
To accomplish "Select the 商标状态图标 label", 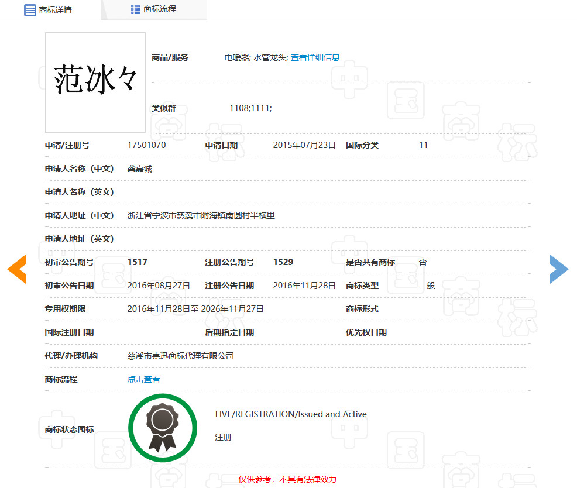I will (69, 429).
